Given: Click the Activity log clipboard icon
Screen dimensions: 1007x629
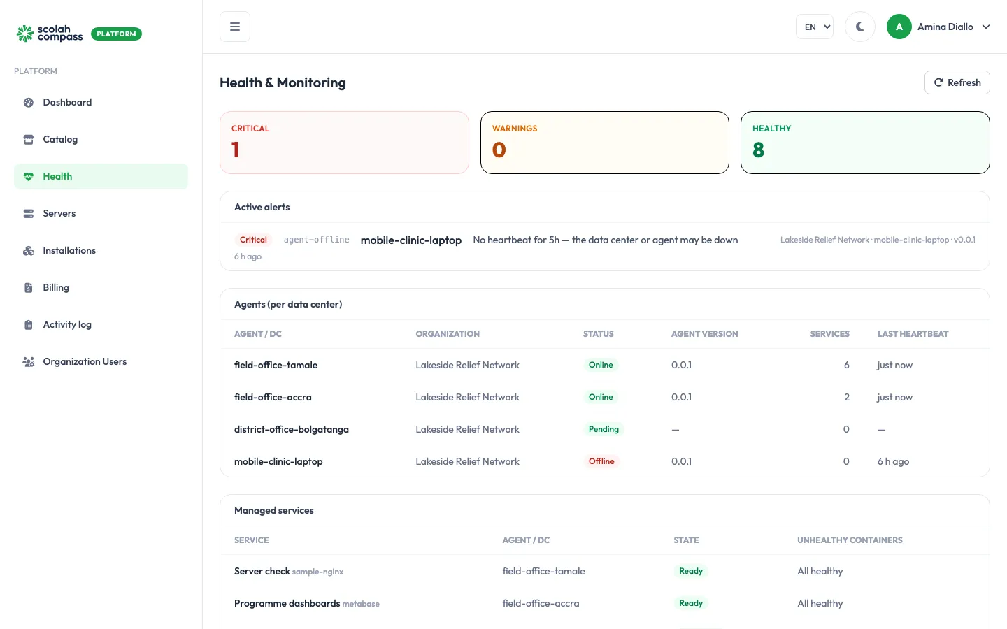Looking at the screenshot, I should tap(29, 324).
